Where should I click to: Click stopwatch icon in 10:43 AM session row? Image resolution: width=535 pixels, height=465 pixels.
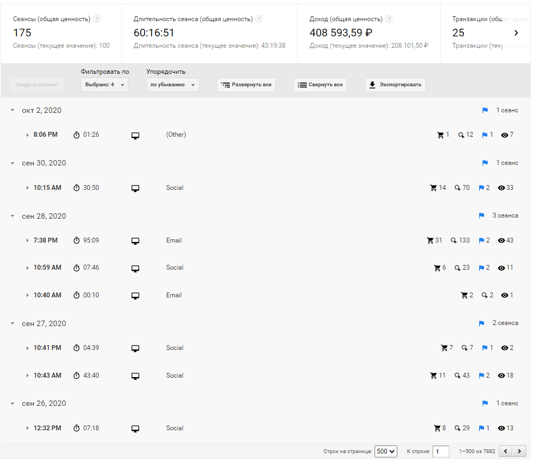pyautogui.click(x=76, y=375)
